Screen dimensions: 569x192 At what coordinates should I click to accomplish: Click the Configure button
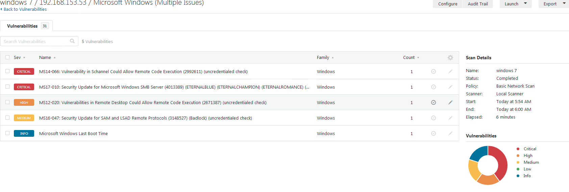click(x=448, y=4)
